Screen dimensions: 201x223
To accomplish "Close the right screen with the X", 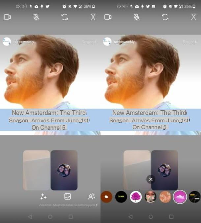I will (x=193, y=17).
